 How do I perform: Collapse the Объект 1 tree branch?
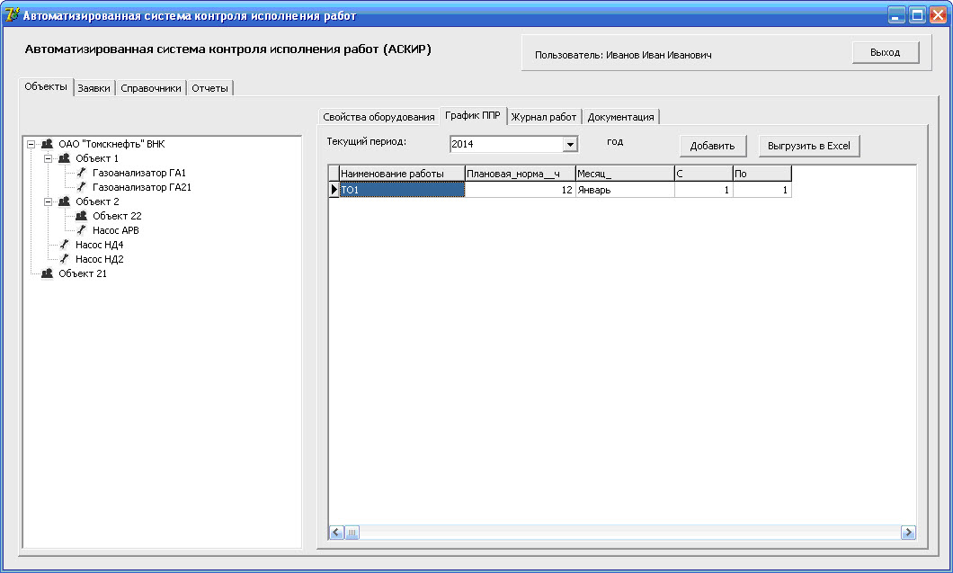click(49, 158)
